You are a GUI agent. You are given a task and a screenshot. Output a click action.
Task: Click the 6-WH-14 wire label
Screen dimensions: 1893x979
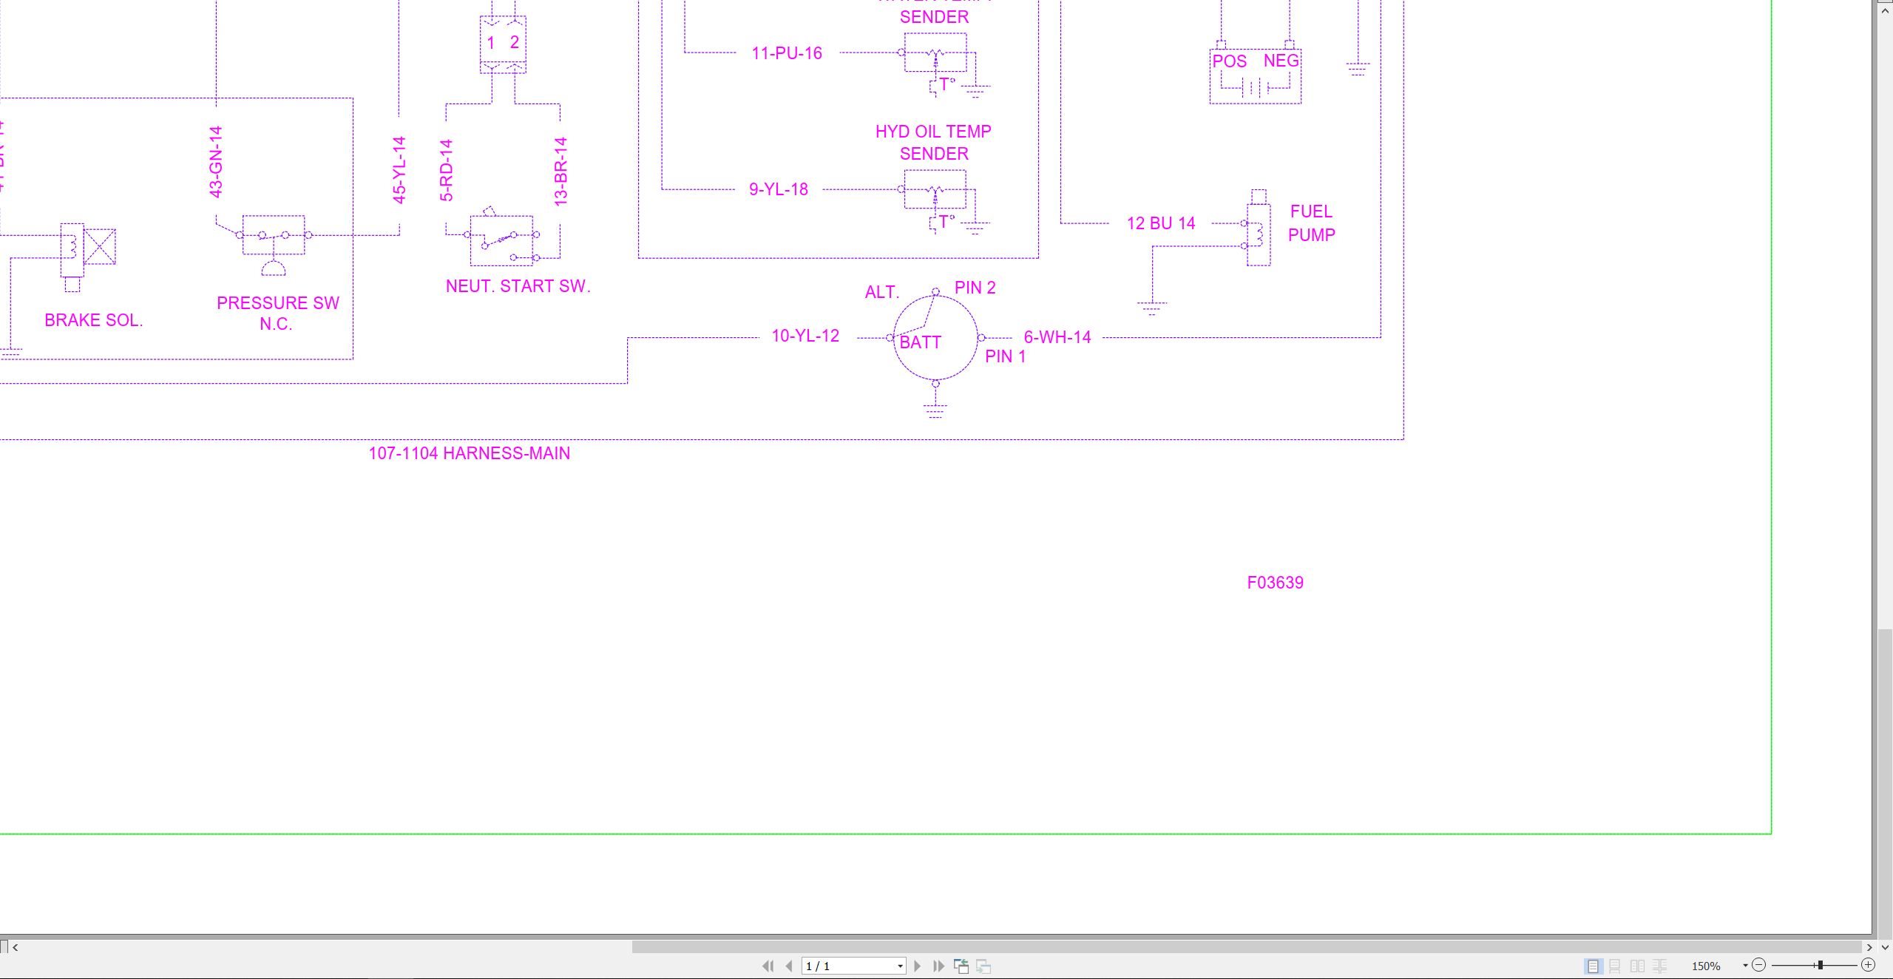pyautogui.click(x=1057, y=337)
